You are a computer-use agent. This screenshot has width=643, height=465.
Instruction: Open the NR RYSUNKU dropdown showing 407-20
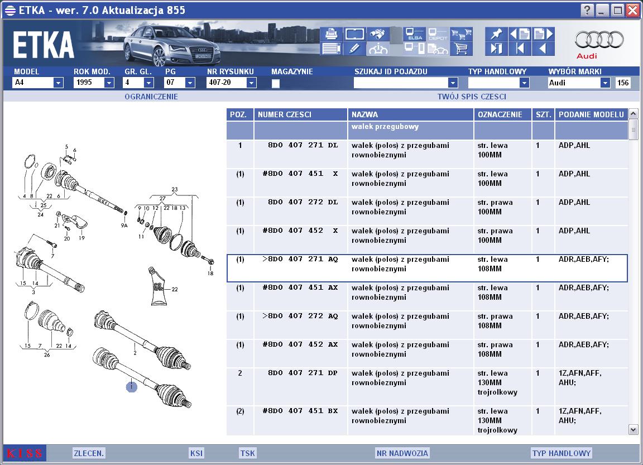(251, 83)
